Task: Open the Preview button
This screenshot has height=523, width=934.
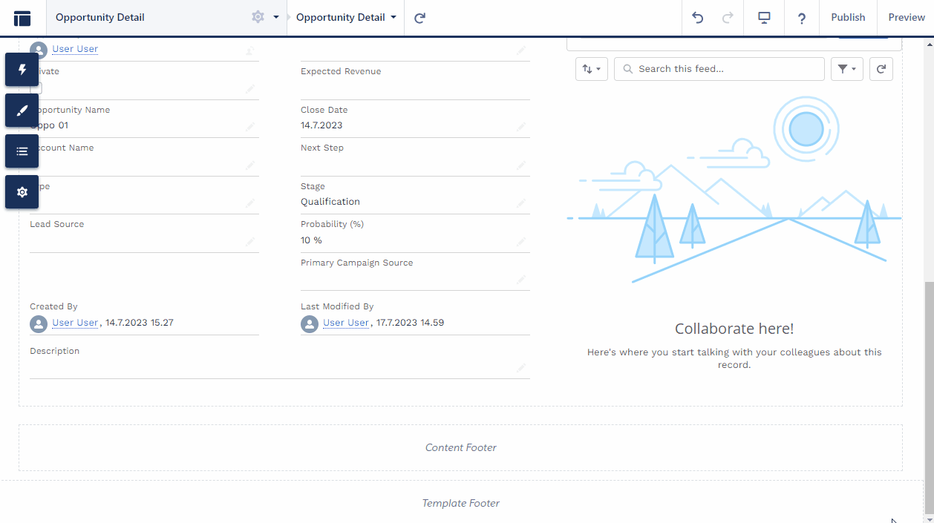Action: pos(906,17)
